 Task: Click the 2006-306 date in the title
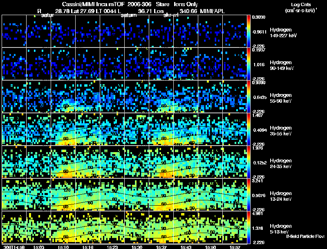click(x=139, y=4)
